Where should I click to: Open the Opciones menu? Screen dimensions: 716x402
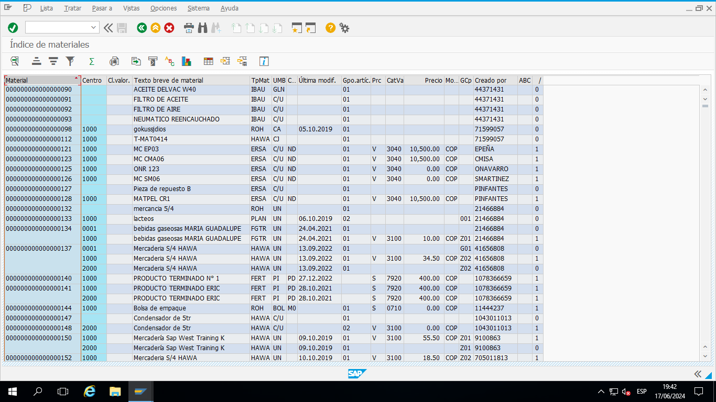[164, 8]
